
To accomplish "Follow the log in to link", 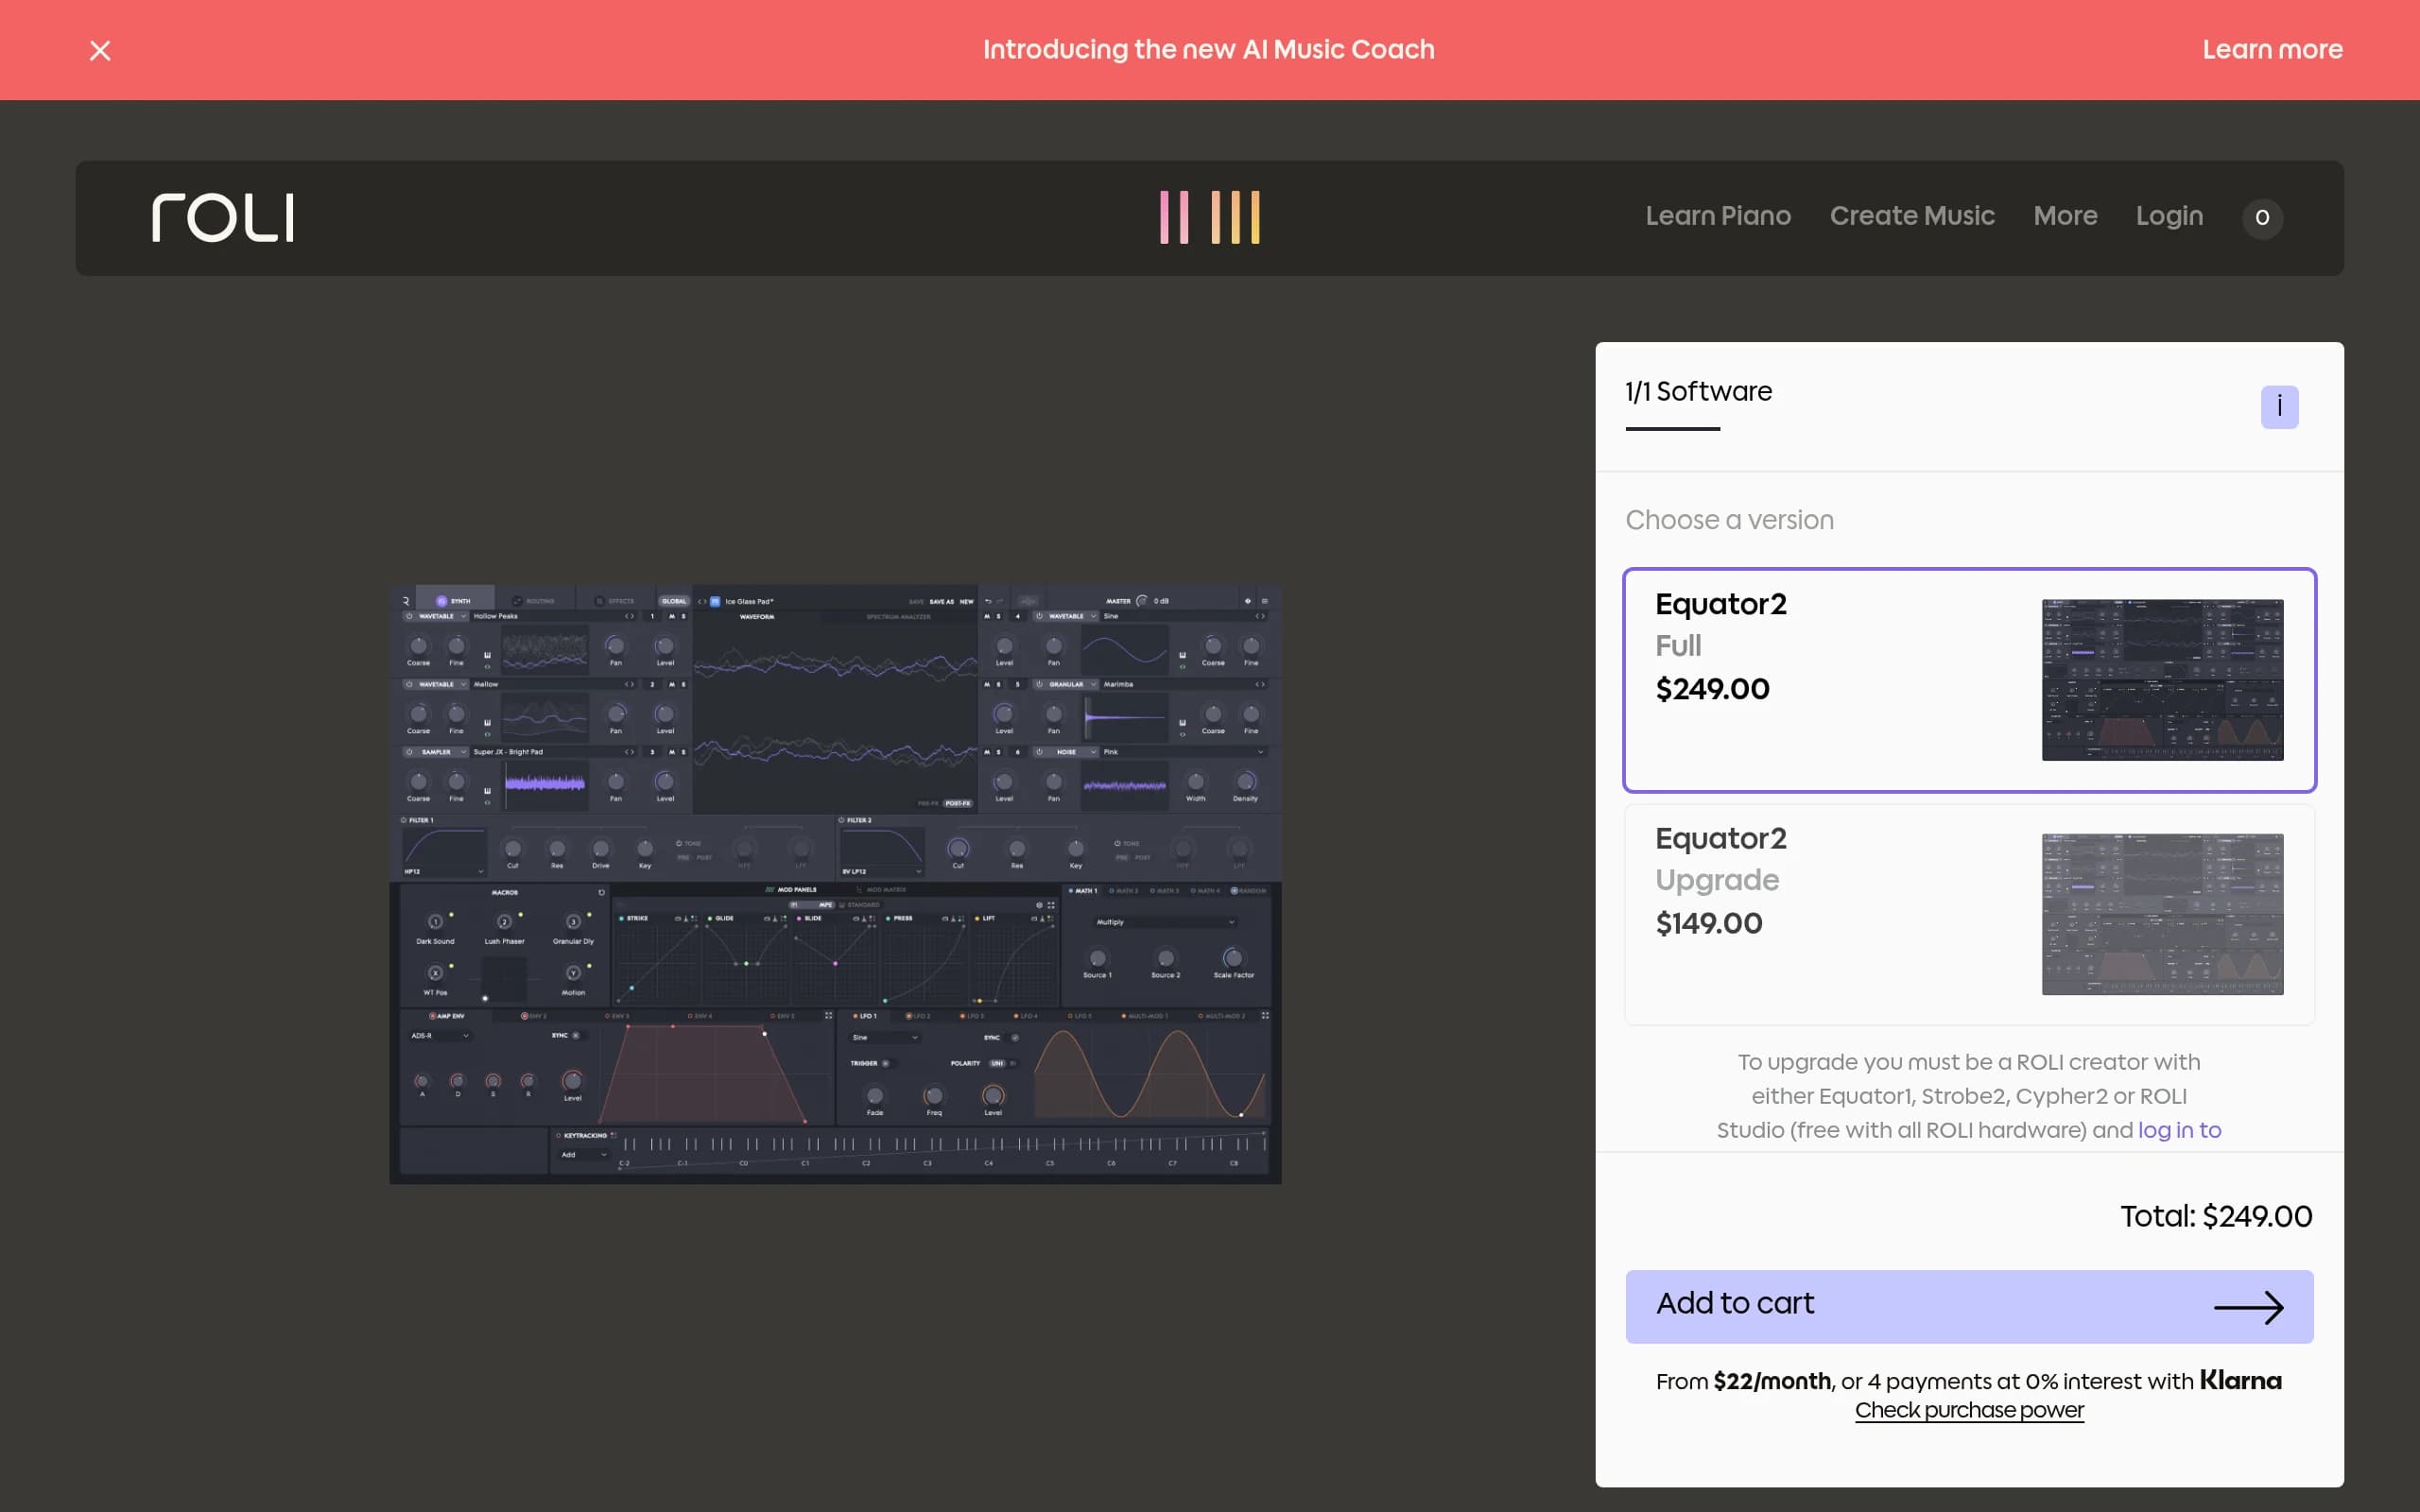I will (2179, 1130).
